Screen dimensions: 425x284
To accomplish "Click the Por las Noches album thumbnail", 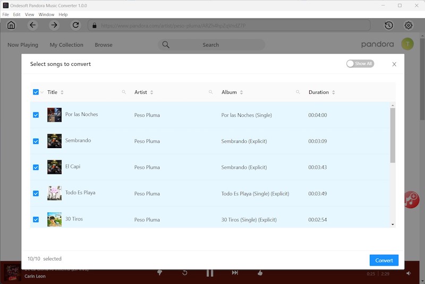I will coord(55,115).
